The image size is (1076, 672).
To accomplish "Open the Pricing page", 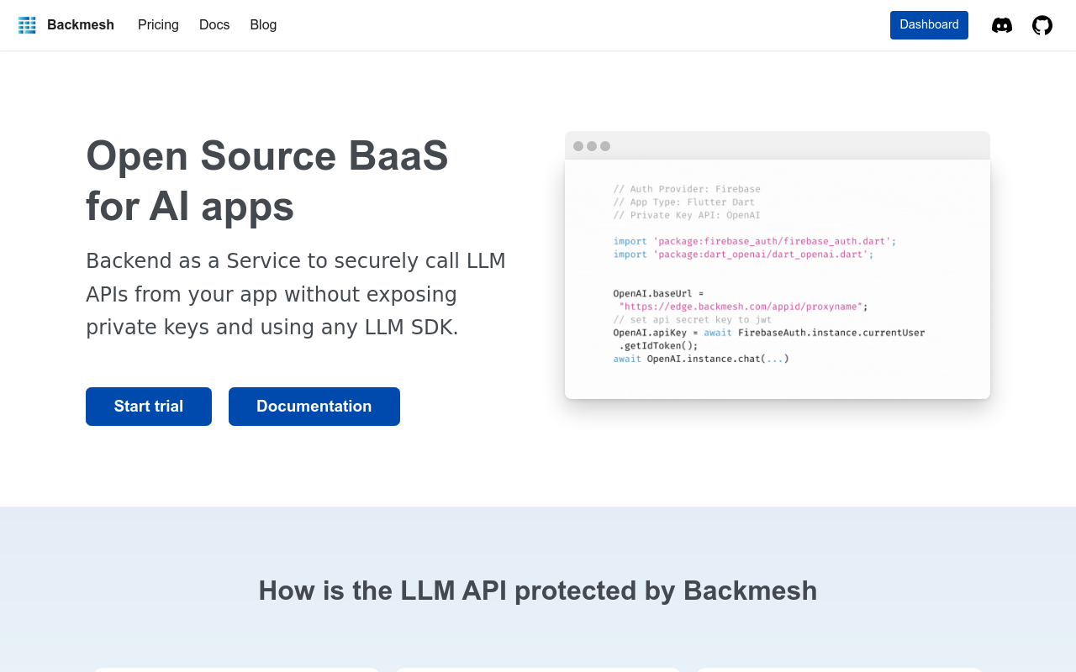I will tap(158, 25).
